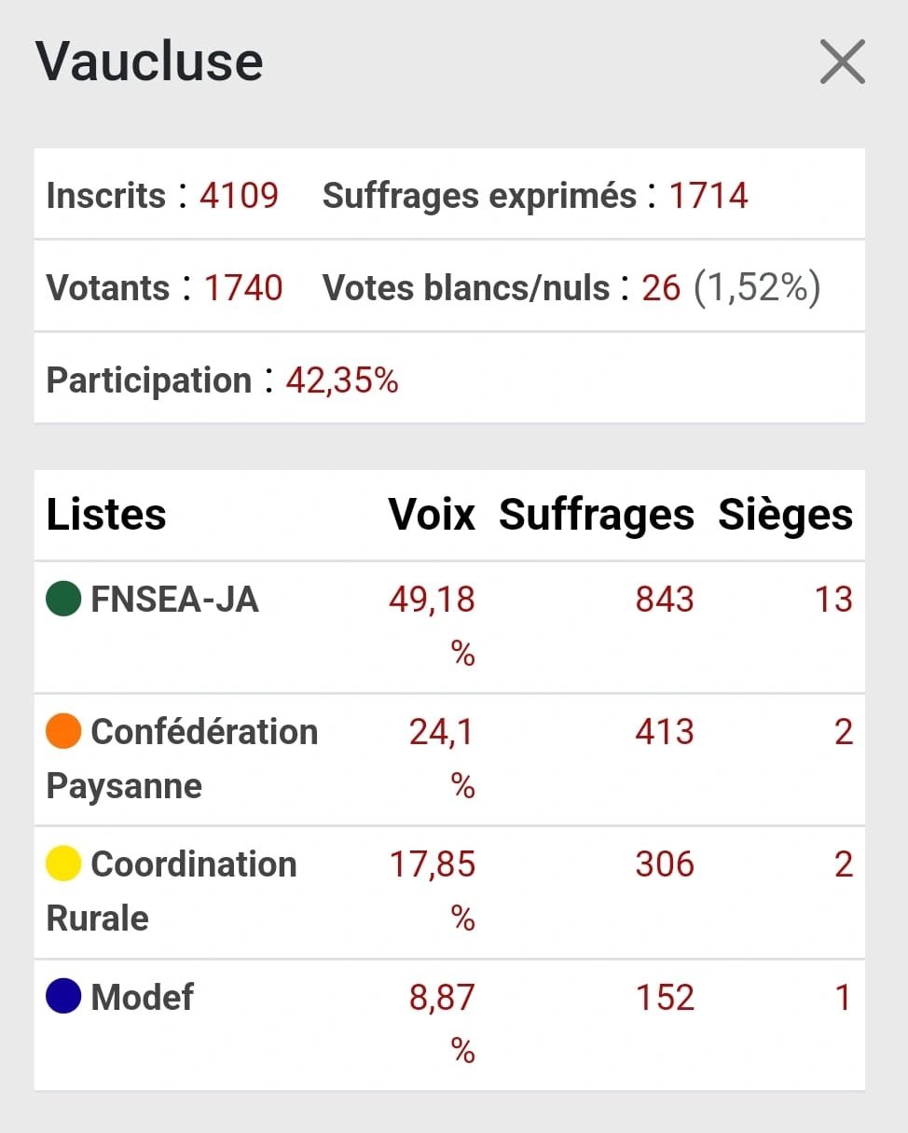This screenshot has height=1133, width=908.
Task: Click the Suffrages column header
Action: pyautogui.click(x=597, y=515)
